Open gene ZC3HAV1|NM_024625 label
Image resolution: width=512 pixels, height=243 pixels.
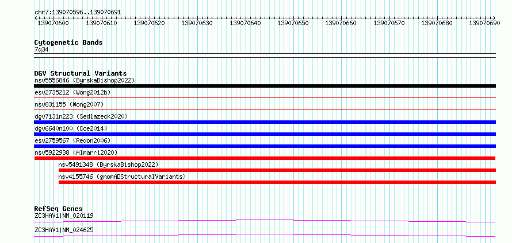pos(64,230)
